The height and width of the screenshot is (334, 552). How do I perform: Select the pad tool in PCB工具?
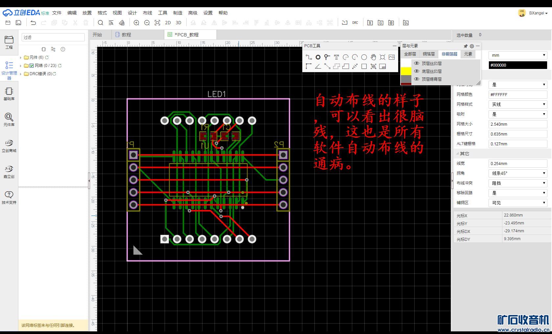(x=318, y=57)
